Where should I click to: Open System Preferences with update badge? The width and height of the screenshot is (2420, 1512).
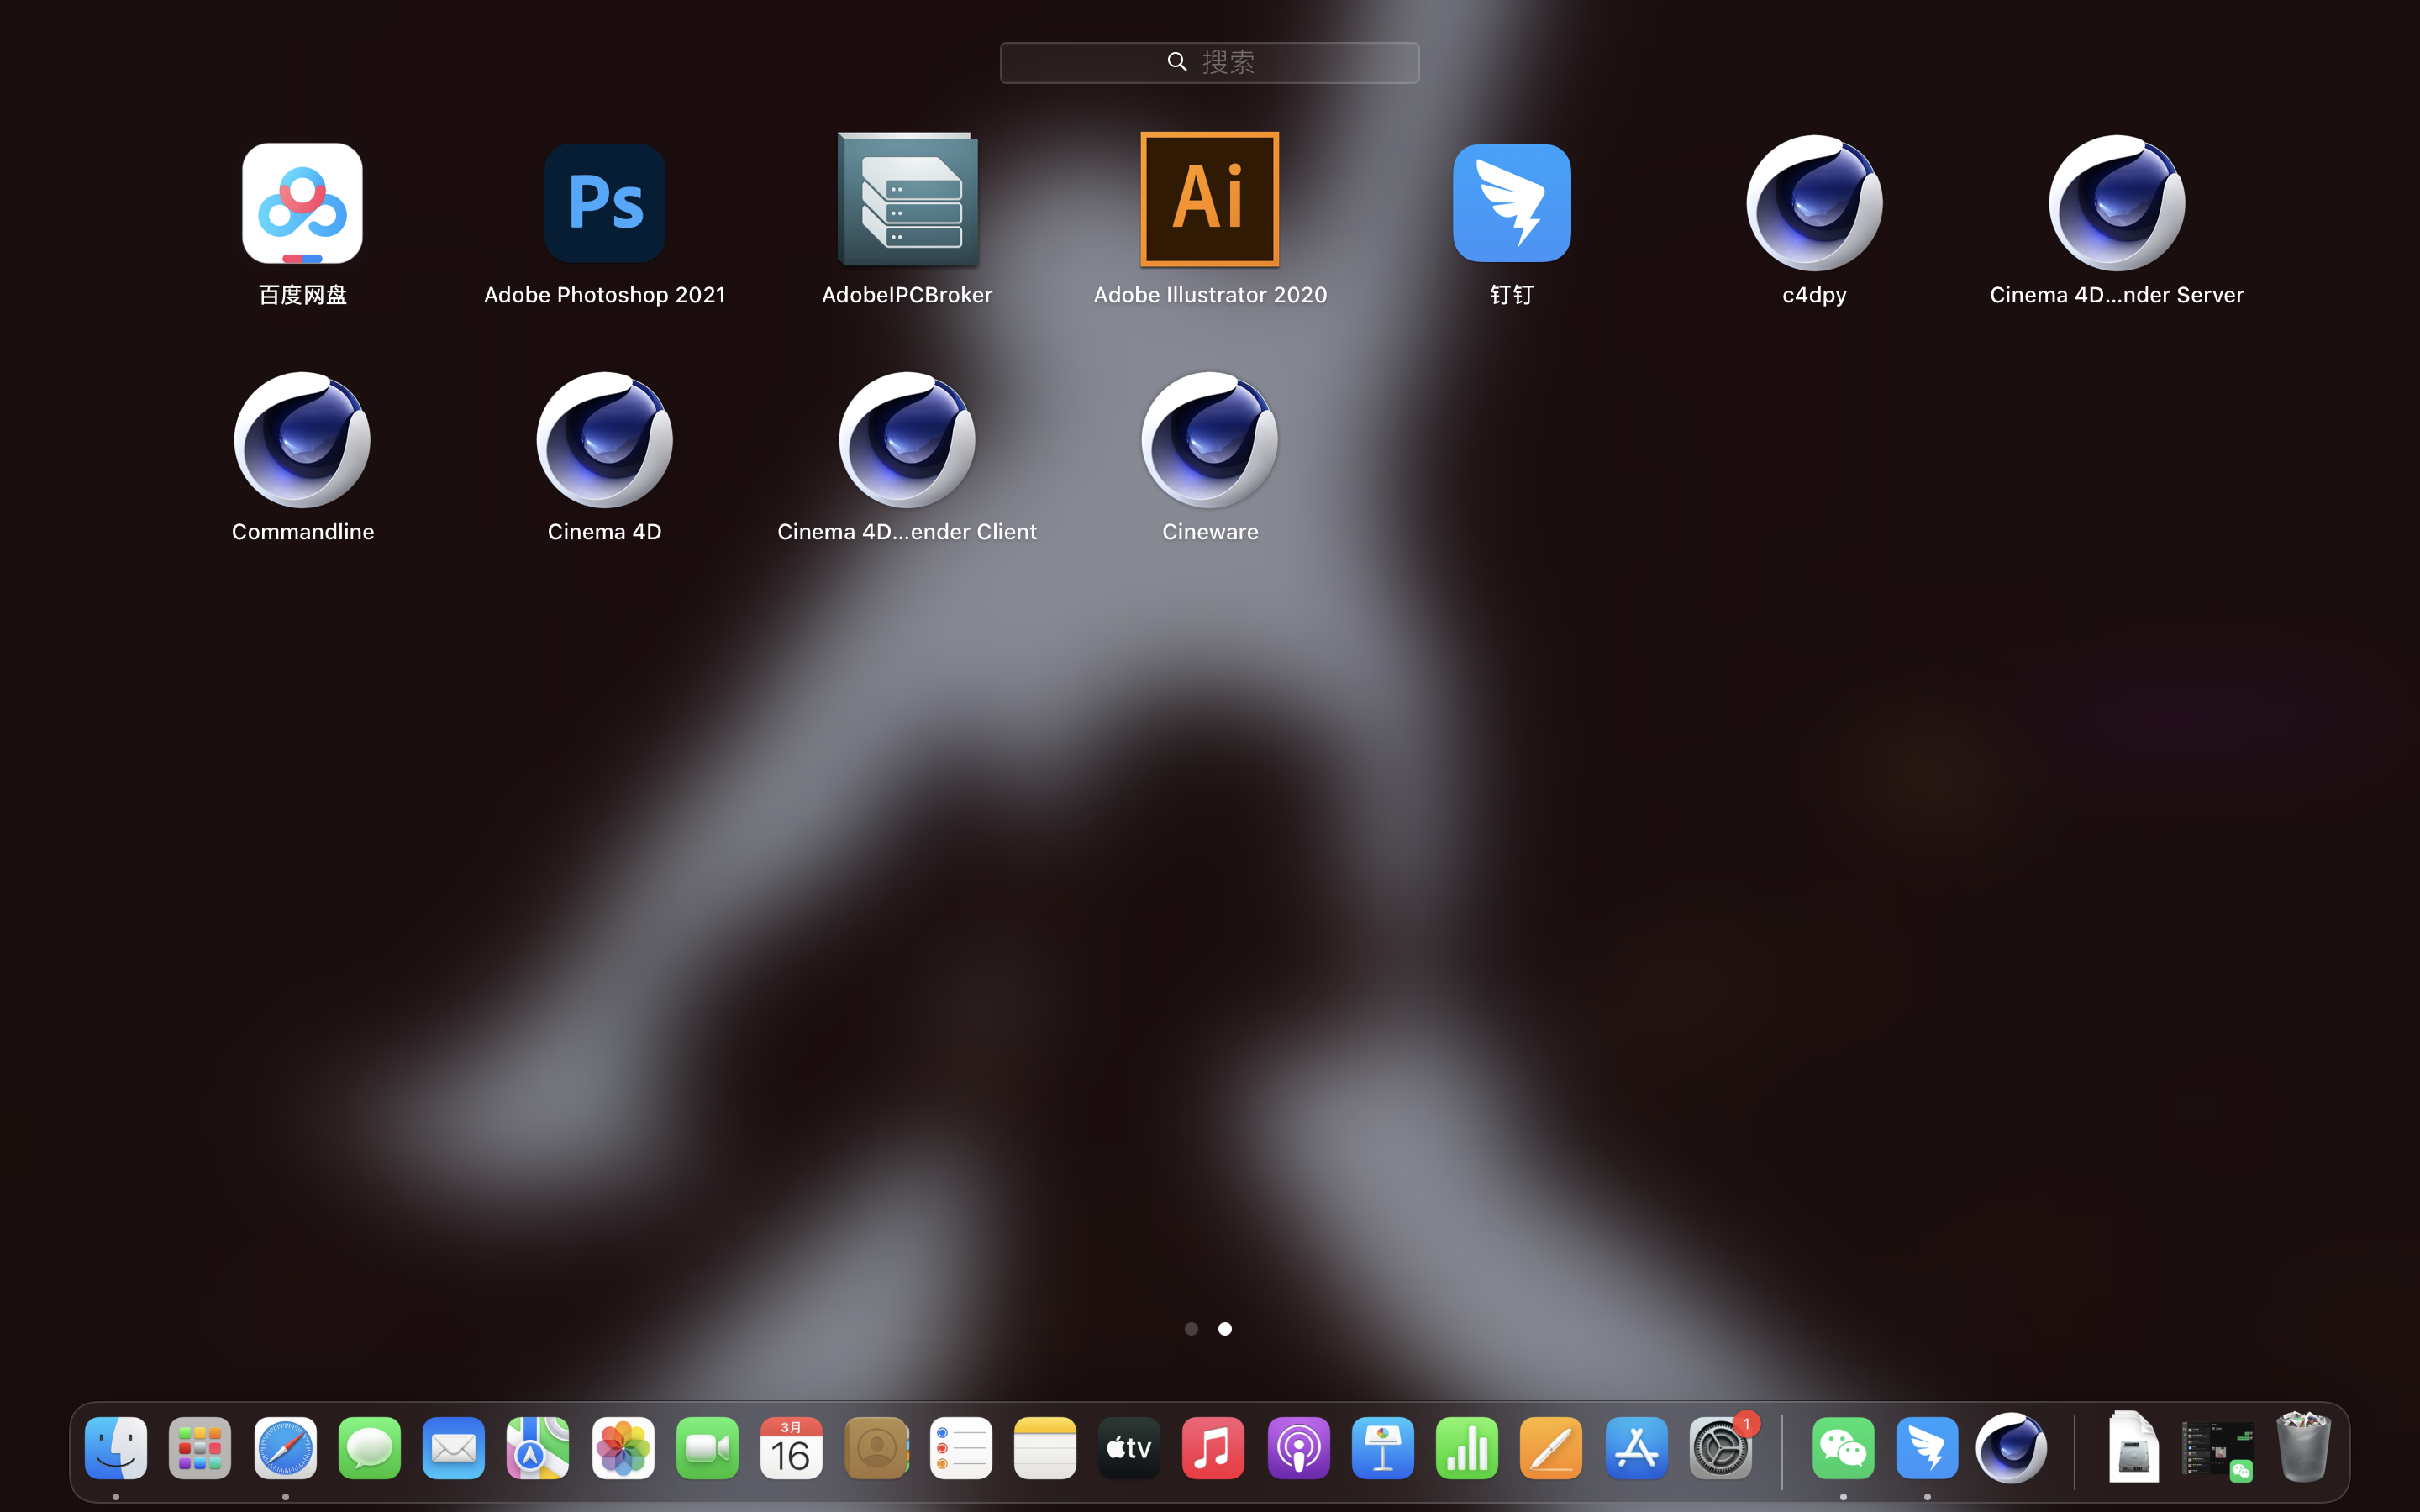(x=1720, y=1448)
